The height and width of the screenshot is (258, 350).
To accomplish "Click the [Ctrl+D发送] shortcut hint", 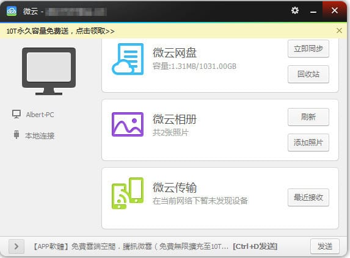I will coord(255,246).
